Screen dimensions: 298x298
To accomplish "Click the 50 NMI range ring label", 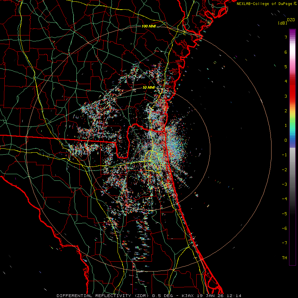I will click(x=149, y=88).
